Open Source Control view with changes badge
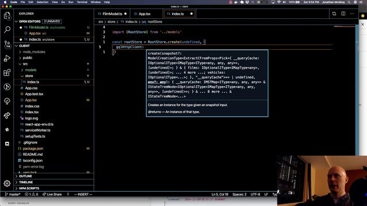Image resolution: width=367 pixels, height=206 pixels. pos(7,44)
